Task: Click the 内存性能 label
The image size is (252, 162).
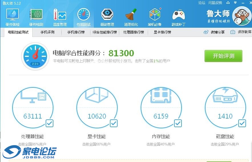Action: tap(161, 137)
